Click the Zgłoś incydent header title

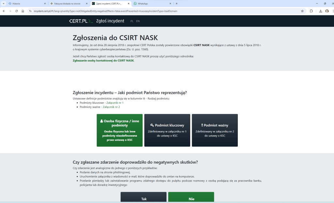coord(110,21)
